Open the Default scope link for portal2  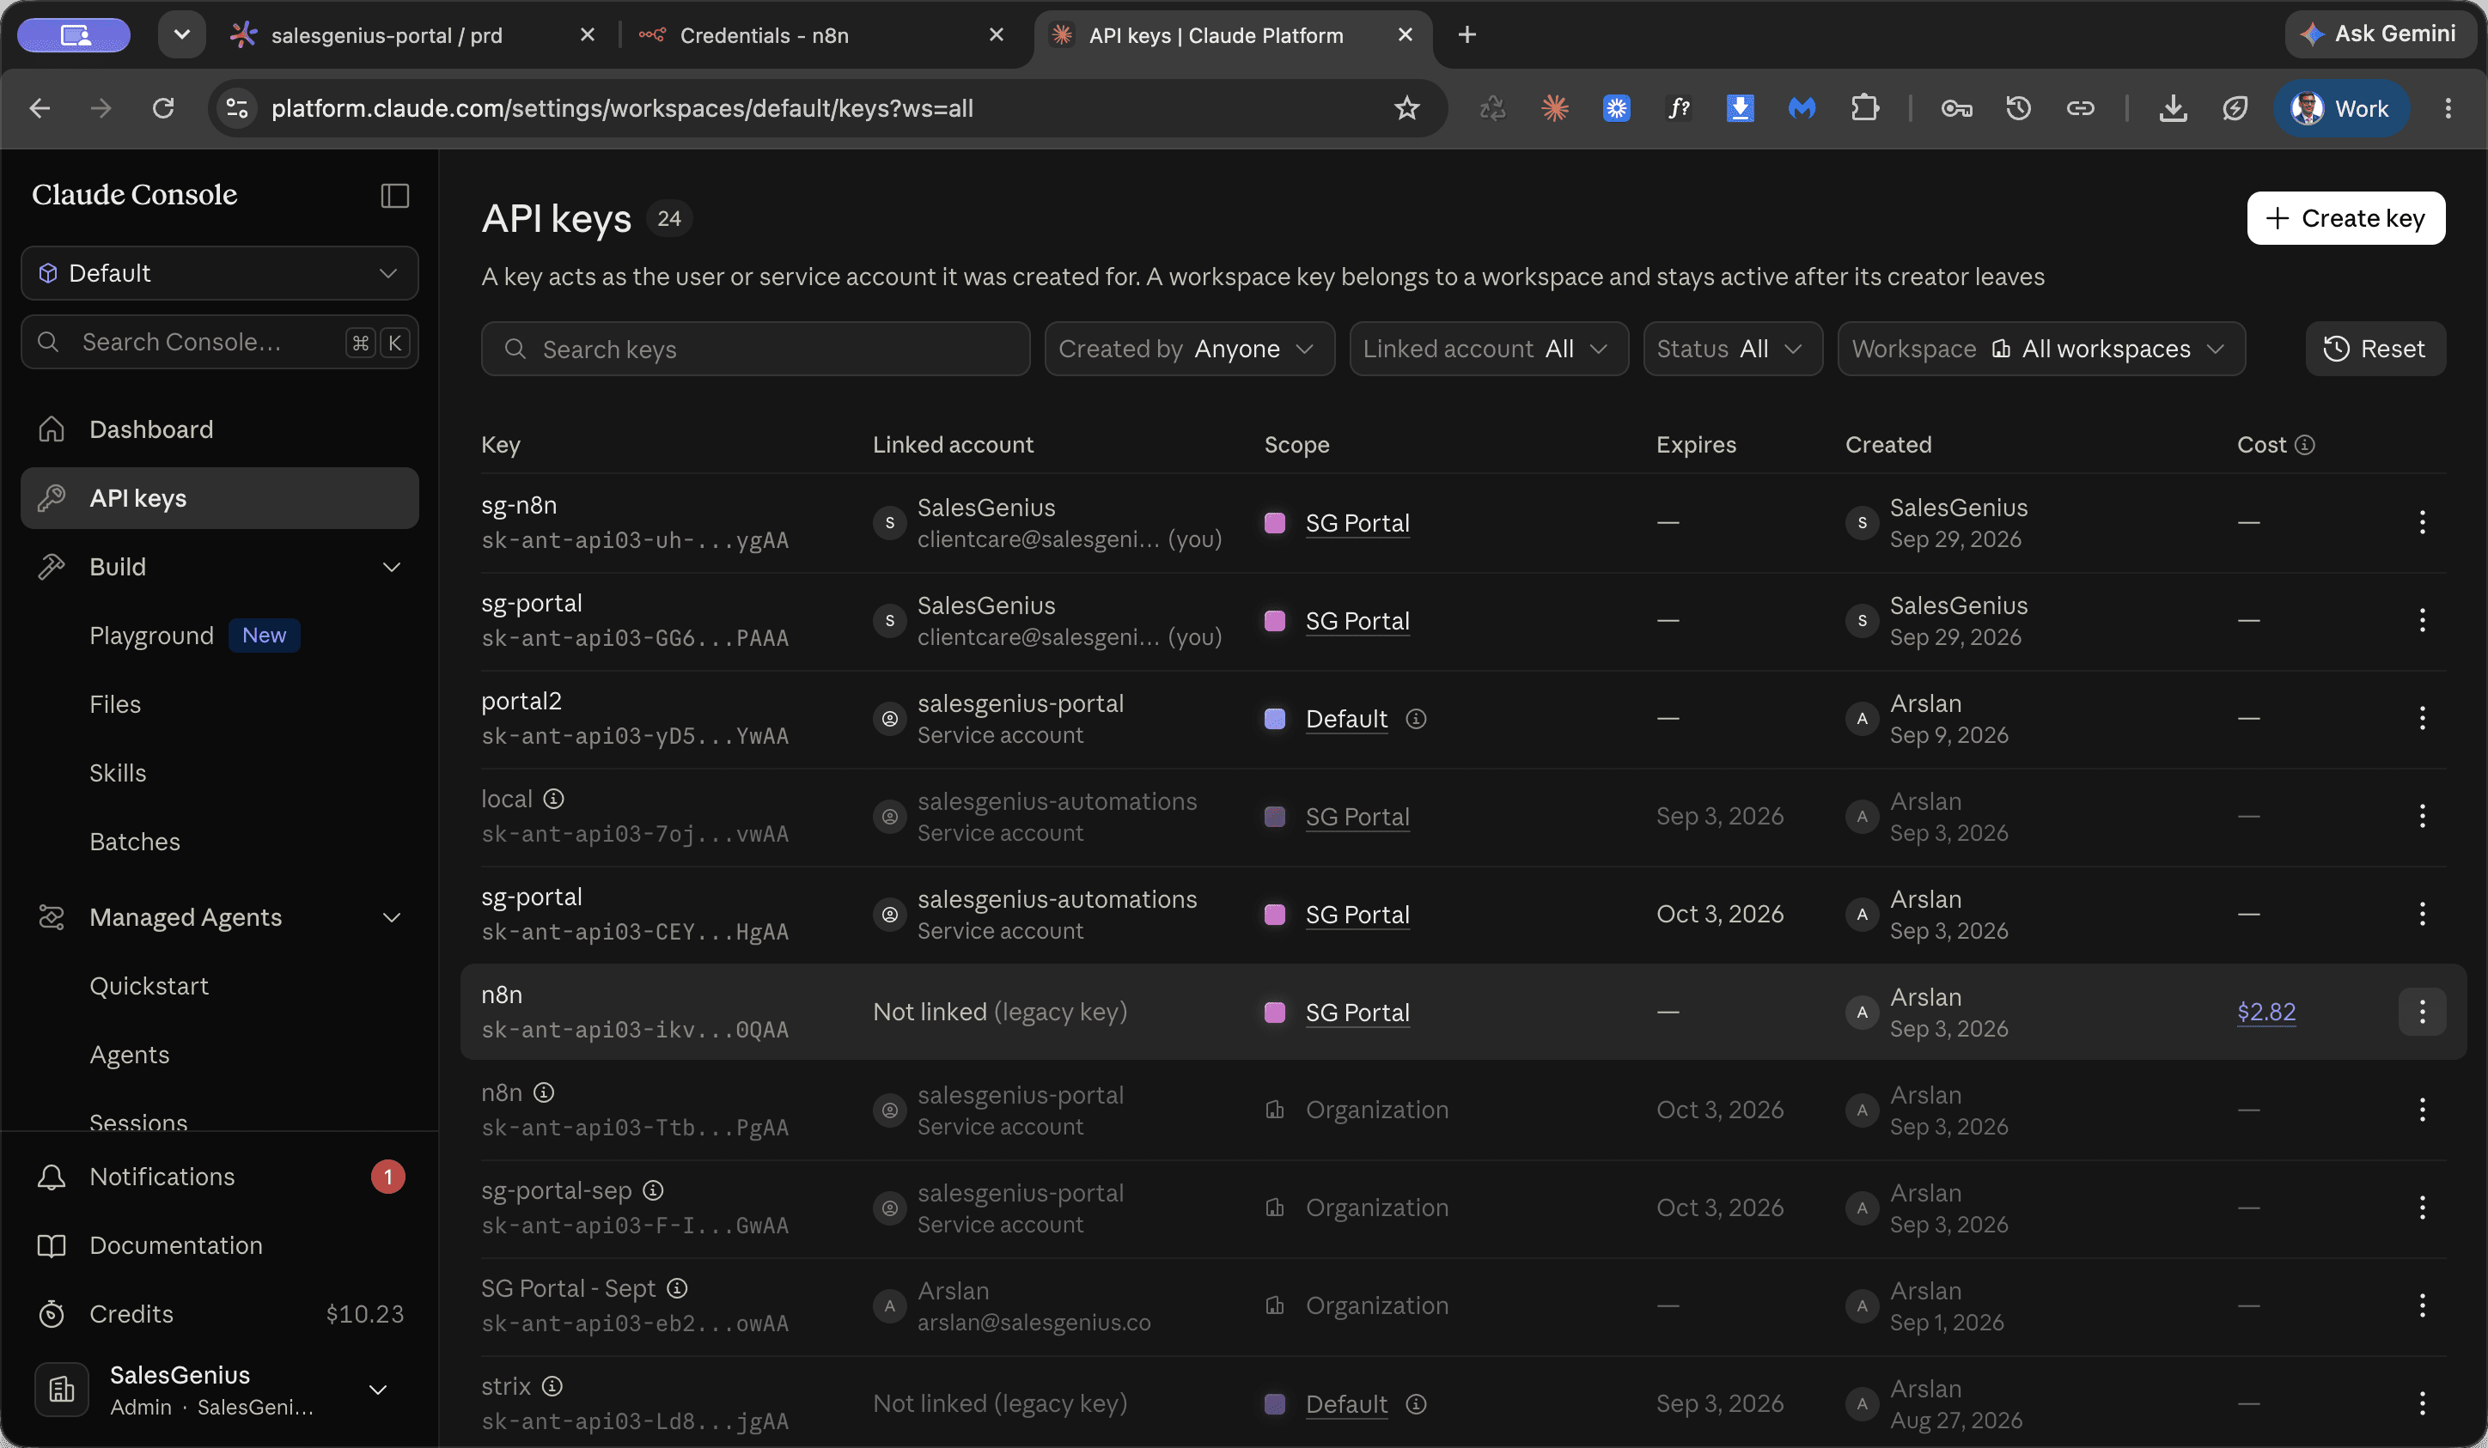click(1347, 719)
